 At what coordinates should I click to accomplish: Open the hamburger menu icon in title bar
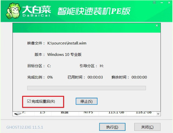click(x=154, y=2)
